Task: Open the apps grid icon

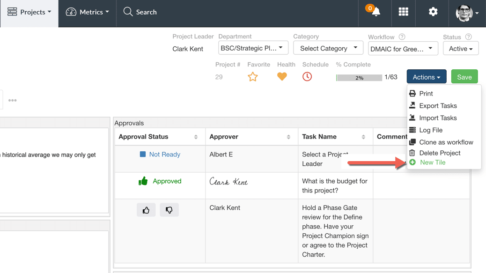Action: [403, 12]
